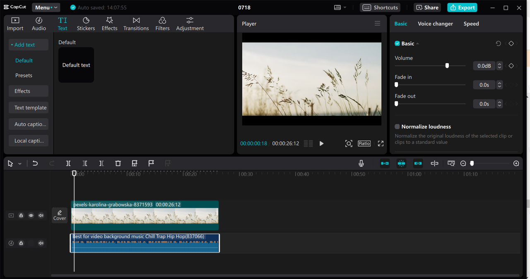Open the Audio library tab
The height and width of the screenshot is (279, 530).
click(x=39, y=24)
